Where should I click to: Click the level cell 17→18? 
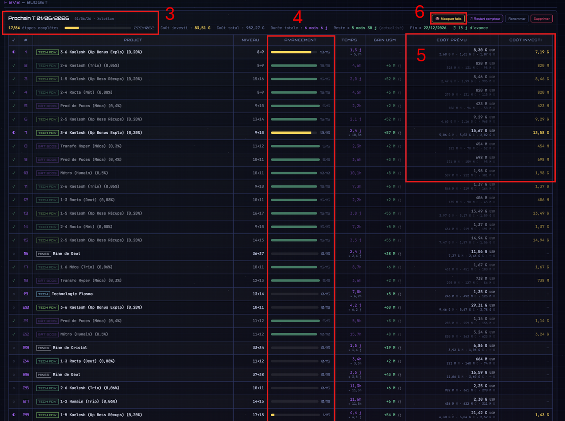258,415
